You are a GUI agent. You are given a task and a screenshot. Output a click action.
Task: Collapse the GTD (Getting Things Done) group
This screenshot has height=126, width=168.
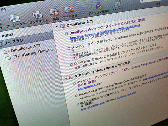click(x=66, y=78)
